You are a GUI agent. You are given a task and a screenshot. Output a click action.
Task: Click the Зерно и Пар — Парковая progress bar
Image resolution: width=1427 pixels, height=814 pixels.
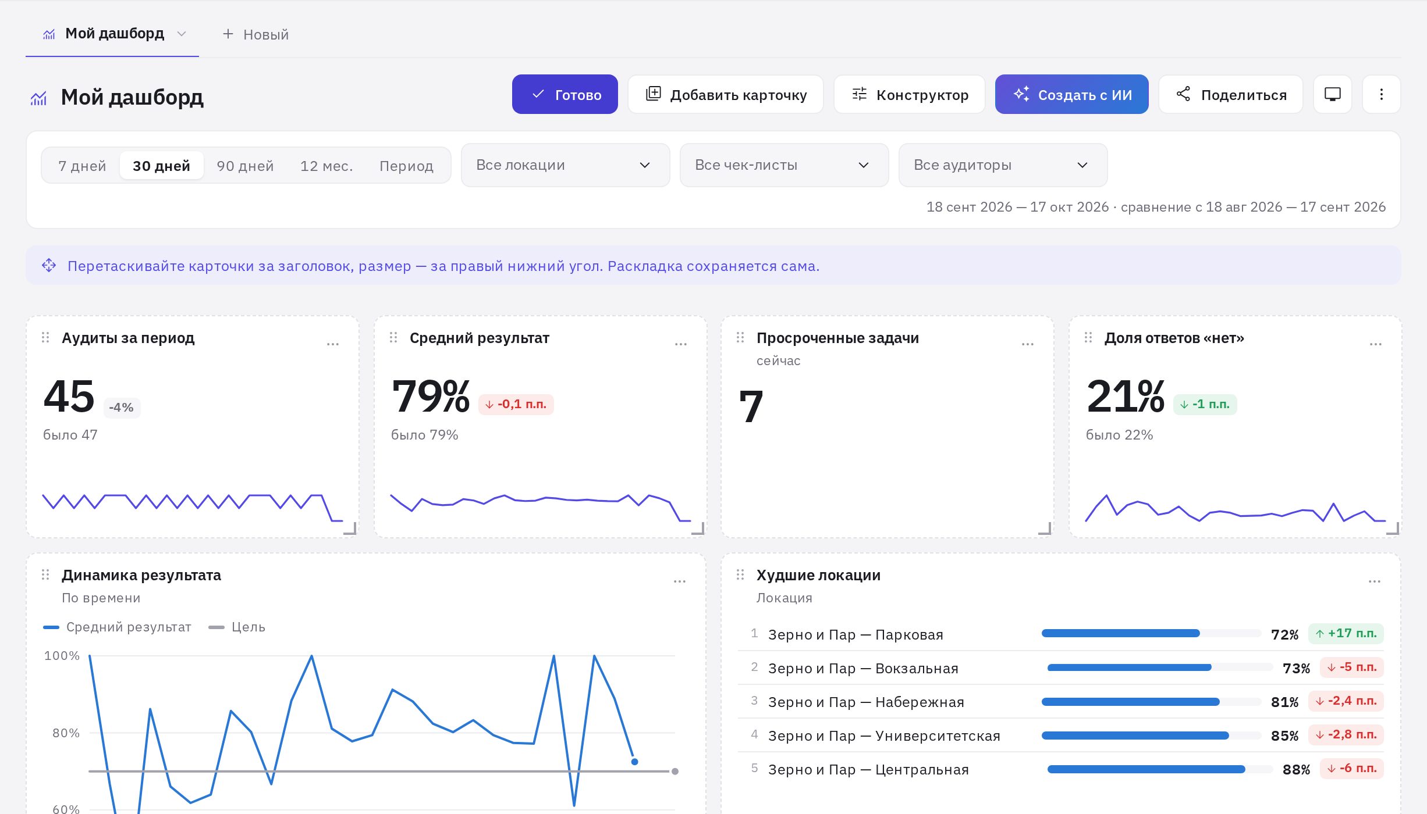pos(1151,633)
